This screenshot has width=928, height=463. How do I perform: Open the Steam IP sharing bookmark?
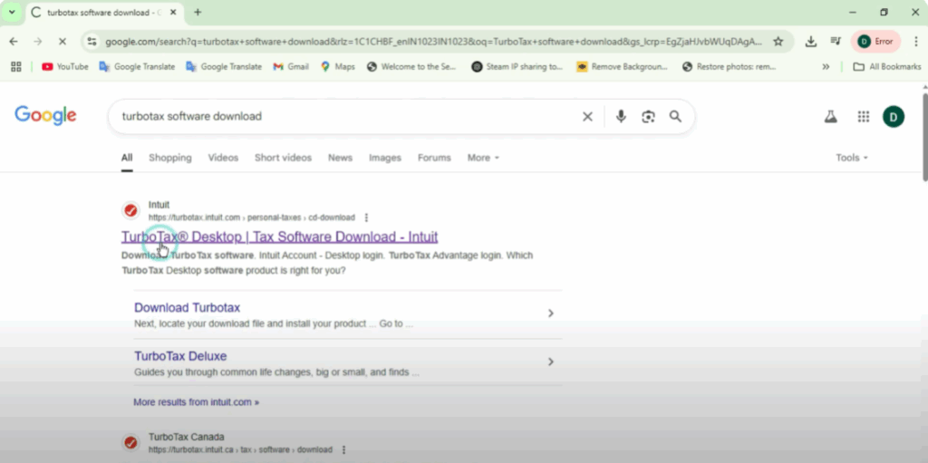[517, 67]
